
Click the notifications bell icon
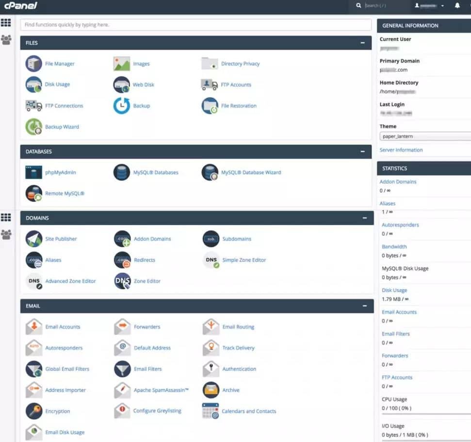tap(457, 5)
